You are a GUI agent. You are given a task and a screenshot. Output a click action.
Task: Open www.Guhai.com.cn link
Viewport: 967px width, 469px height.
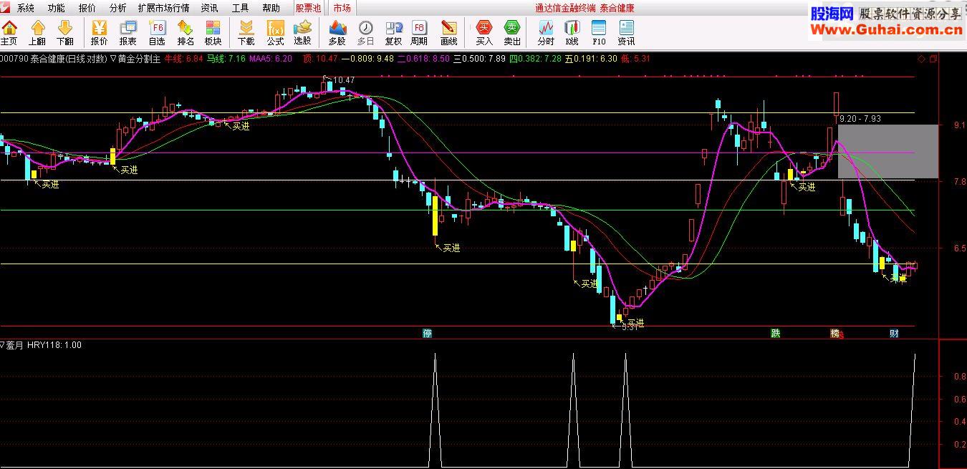coord(887,30)
